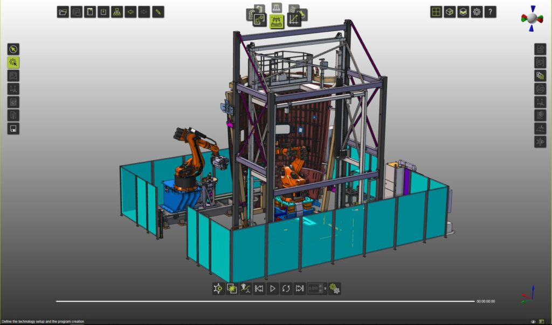Open the layers view icon near the top right
The height and width of the screenshot is (325, 552).
pyautogui.click(x=463, y=12)
